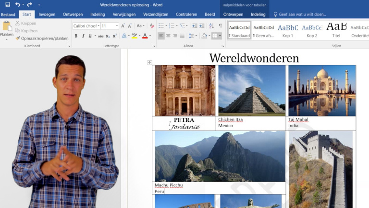Click the sort A-Z icon
This screenshot has width=369, height=208.
[212, 26]
